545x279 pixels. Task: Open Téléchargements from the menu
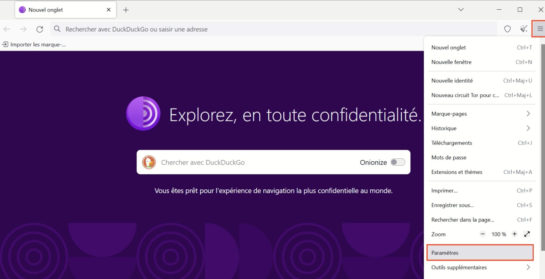tap(482, 143)
